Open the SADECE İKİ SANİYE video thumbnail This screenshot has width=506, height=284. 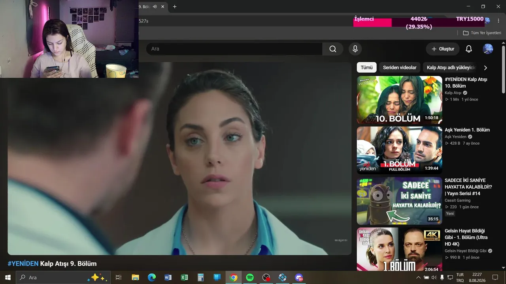tap(399, 201)
